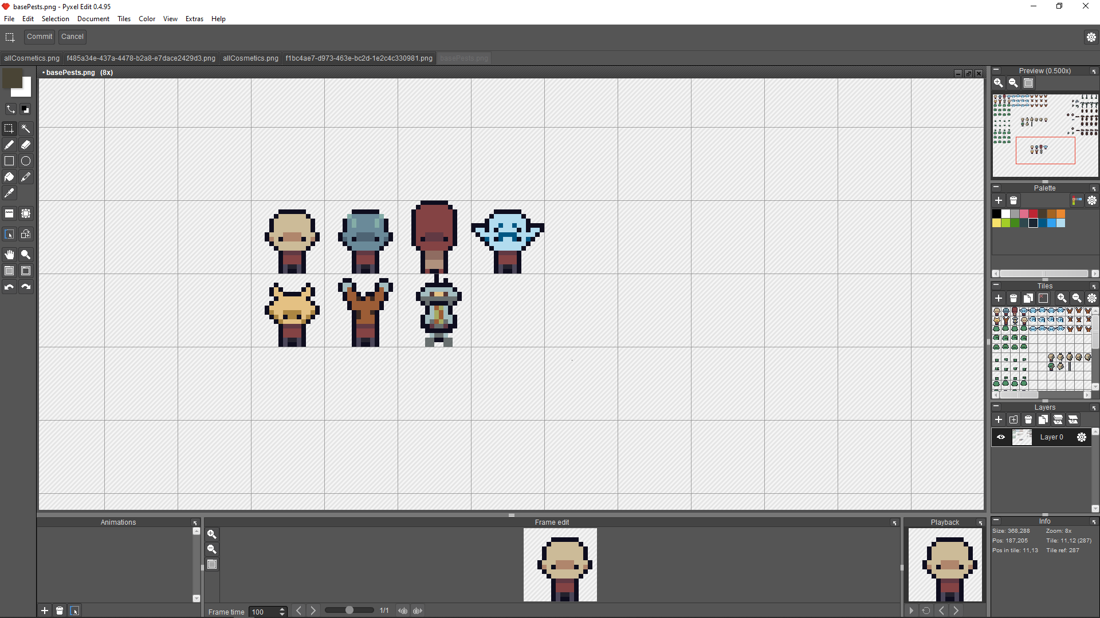Hide Layer 0 with the eye icon

pos(1001,437)
